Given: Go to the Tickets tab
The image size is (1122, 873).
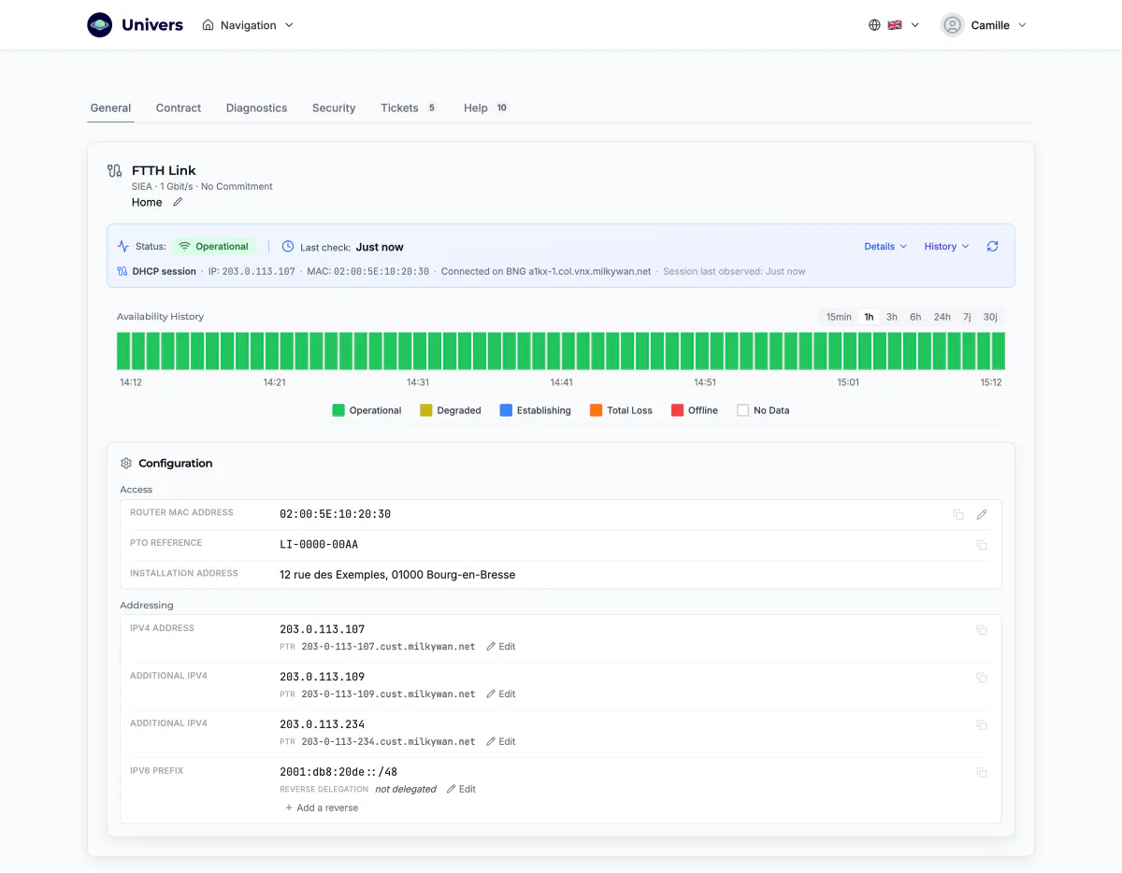Looking at the screenshot, I should tap(409, 108).
